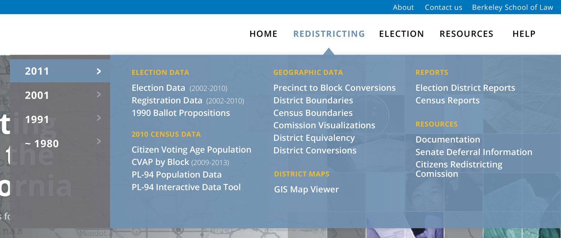Expand the 1991 year chevron

[x=99, y=118]
